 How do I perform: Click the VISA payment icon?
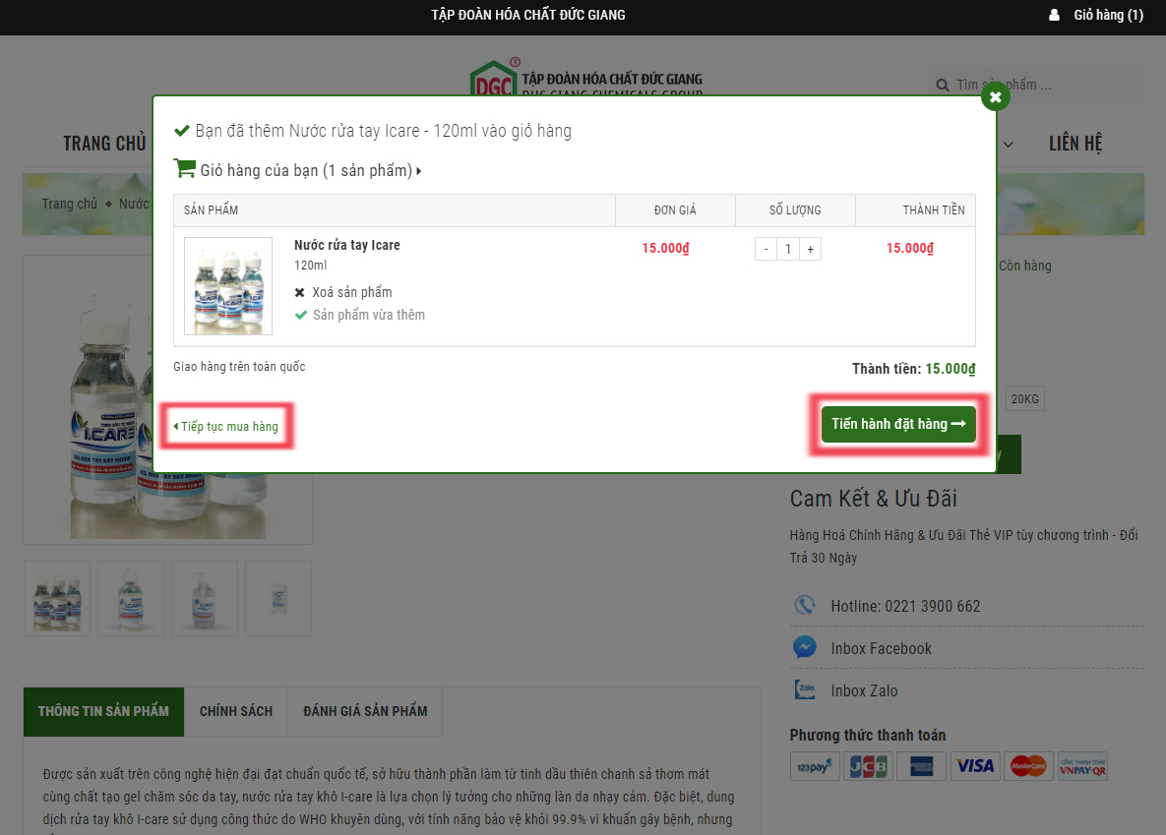coord(975,766)
